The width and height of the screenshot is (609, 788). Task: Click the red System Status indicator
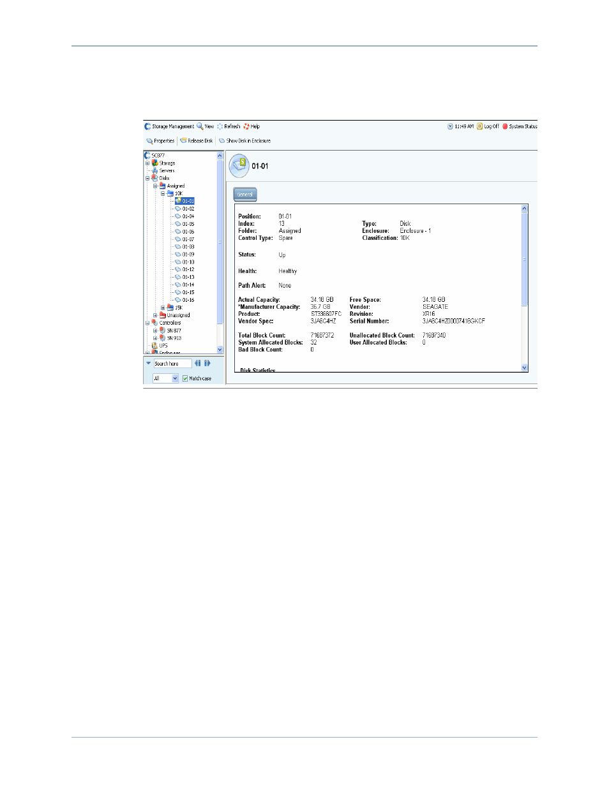click(505, 126)
